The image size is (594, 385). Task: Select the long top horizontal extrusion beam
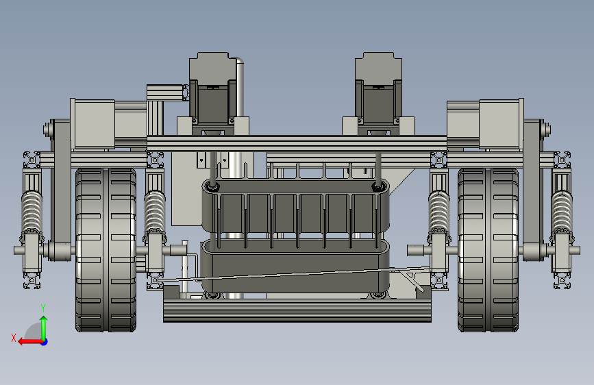[x=297, y=143]
